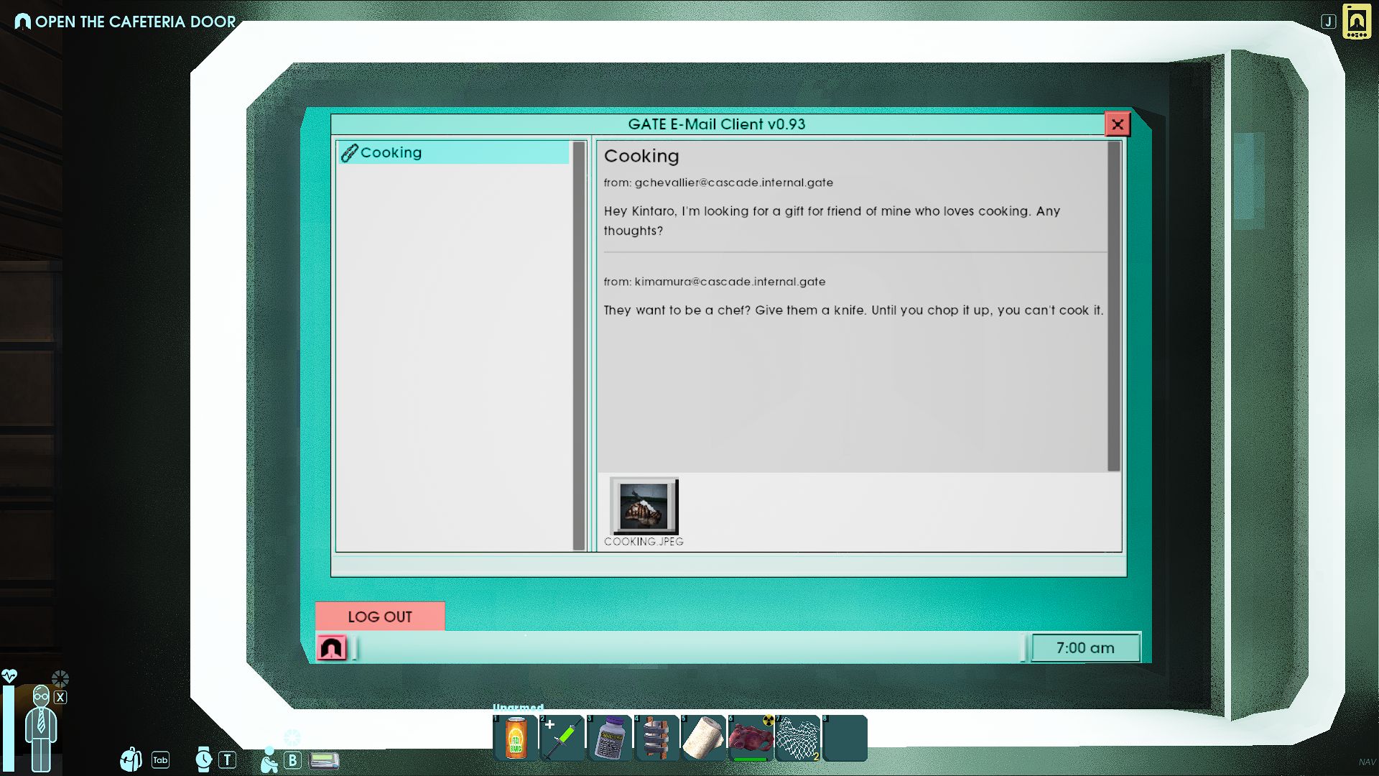This screenshot has height=776, width=1379.
Task: Click the journal icon in the top-right corner
Action: coord(1357,22)
